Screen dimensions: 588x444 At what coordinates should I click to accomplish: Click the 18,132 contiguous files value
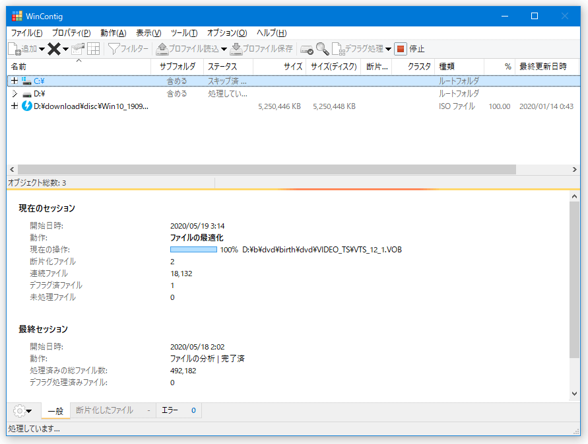coord(181,274)
